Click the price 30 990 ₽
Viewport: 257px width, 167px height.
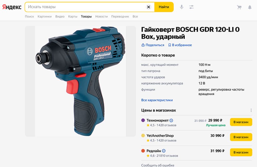(x=217, y=135)
